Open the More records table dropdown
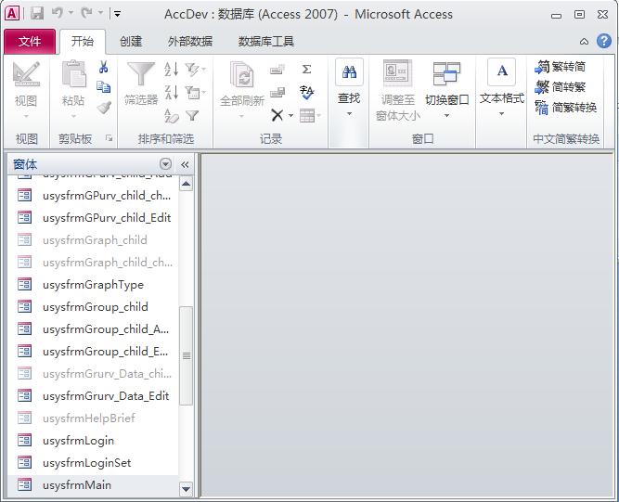Screen dimensions: 619x502 (x=310, y=115)
